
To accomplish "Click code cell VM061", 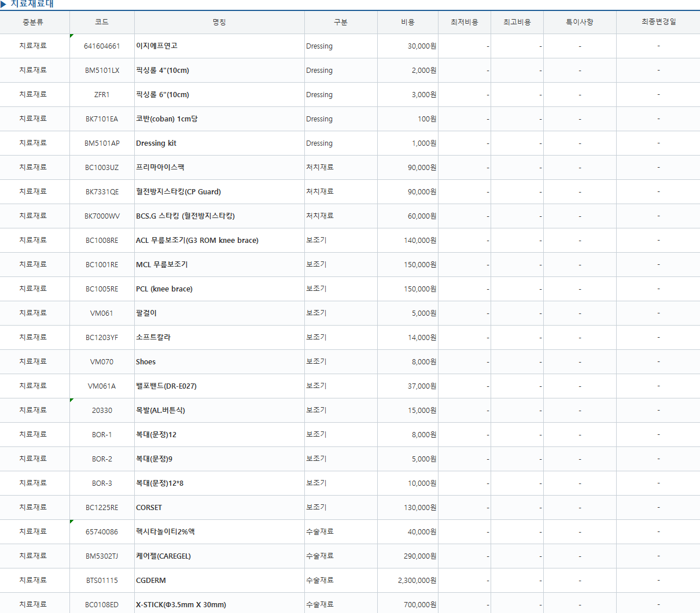I will tap(102, 313).
